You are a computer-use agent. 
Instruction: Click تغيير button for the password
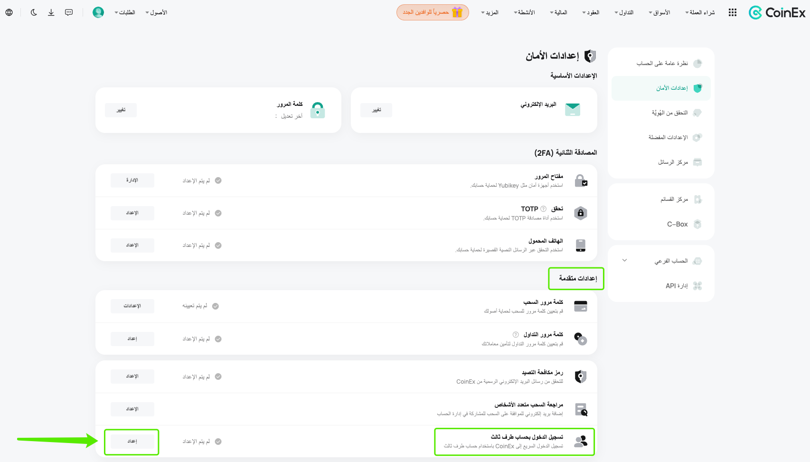point(121,110)
